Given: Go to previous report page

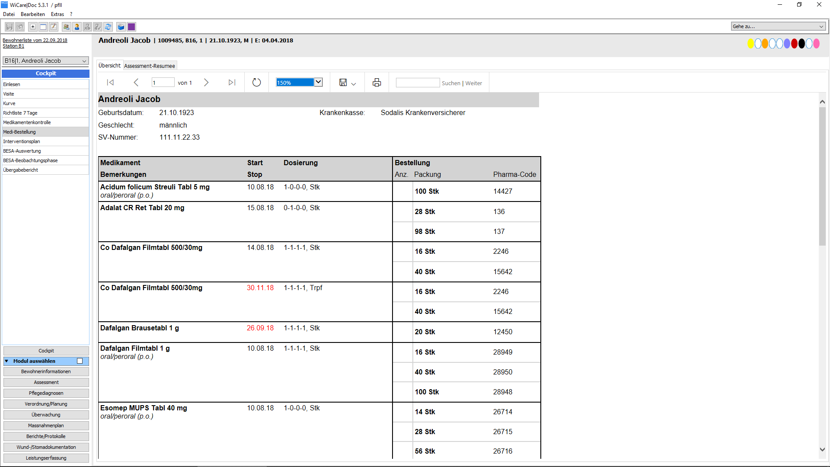Looking at the screenshot, I should click(x=136, y=82).
